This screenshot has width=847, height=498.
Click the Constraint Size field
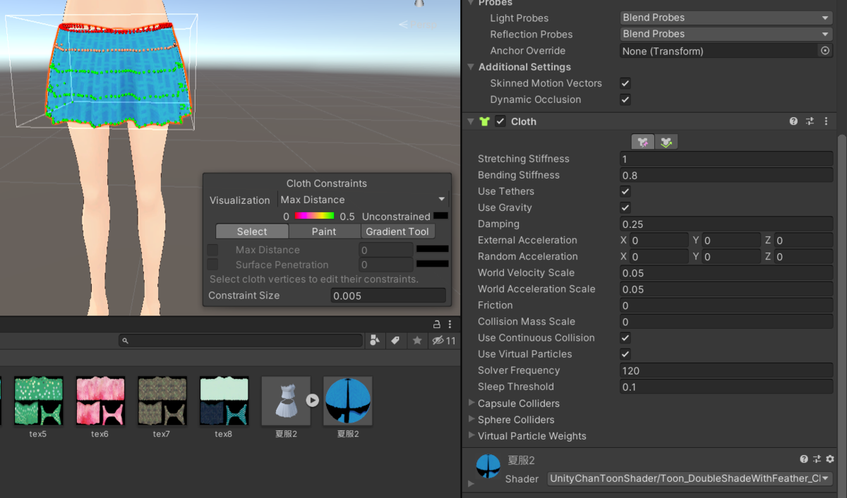click(x=388, y=296)
